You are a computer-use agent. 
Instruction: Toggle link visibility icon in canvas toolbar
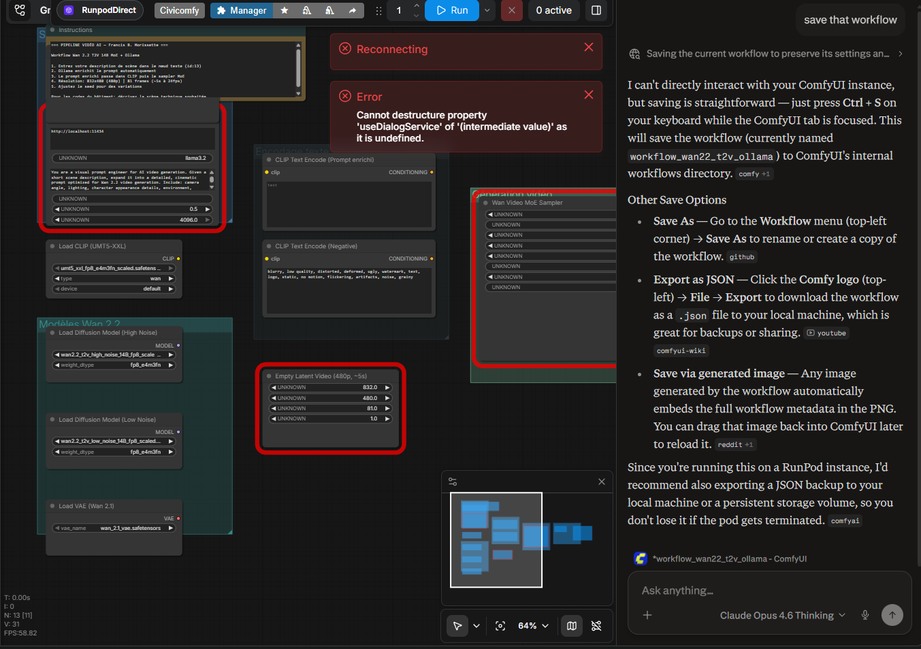point(596,626)
